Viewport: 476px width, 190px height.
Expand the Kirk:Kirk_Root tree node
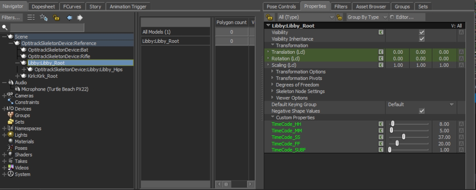click(17, 76)
